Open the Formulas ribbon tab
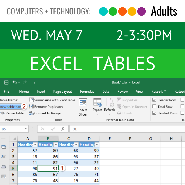185x185 pixels. coord(87,92)
